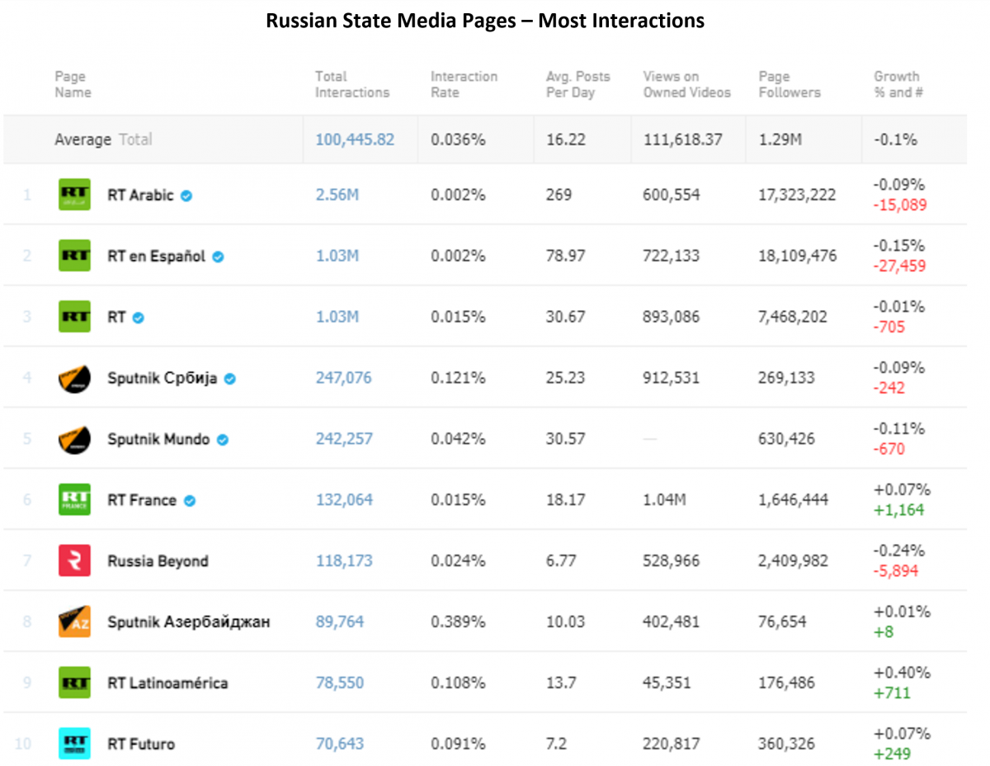Screen dimensions: 990x766
Task: Click the green RT main page logo
Action: pyautogui.click(x=74, y=317)
